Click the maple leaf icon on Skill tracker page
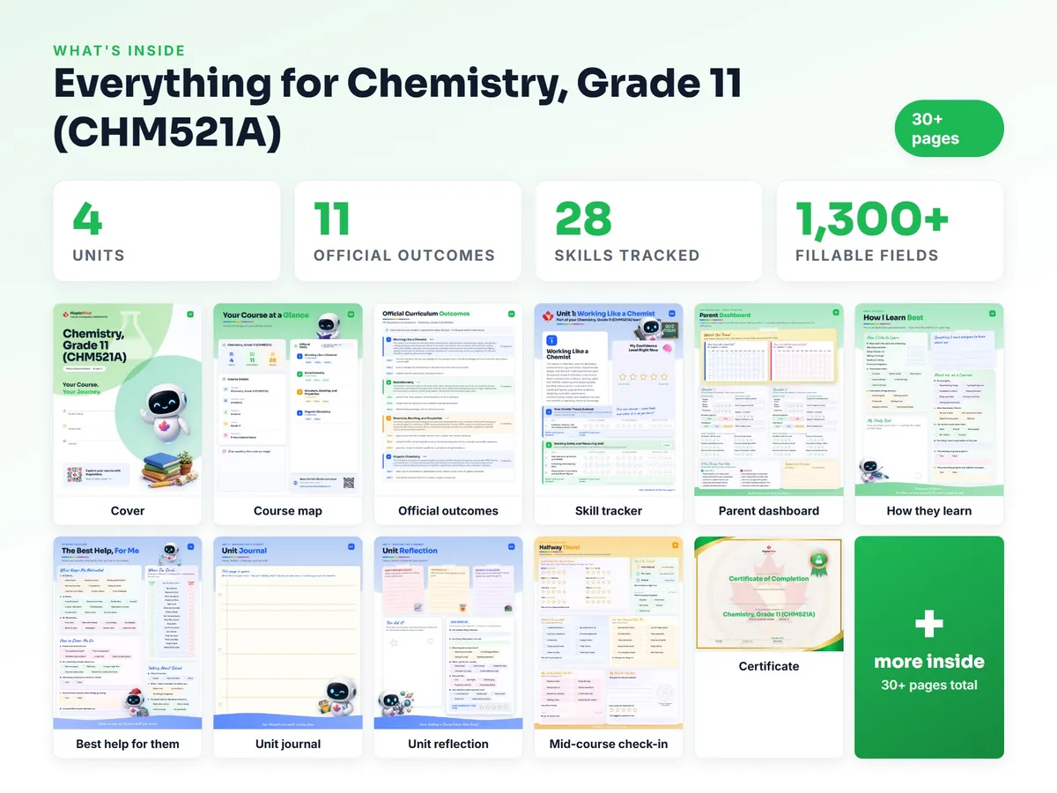 tap(547, 315)
